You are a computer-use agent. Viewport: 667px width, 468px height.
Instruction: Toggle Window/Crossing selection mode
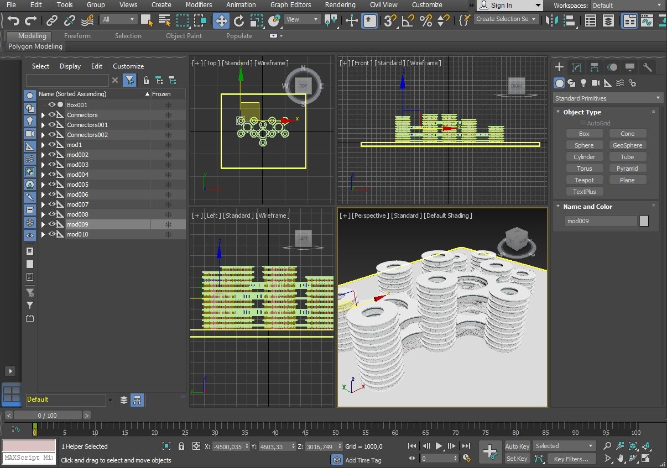200,20
